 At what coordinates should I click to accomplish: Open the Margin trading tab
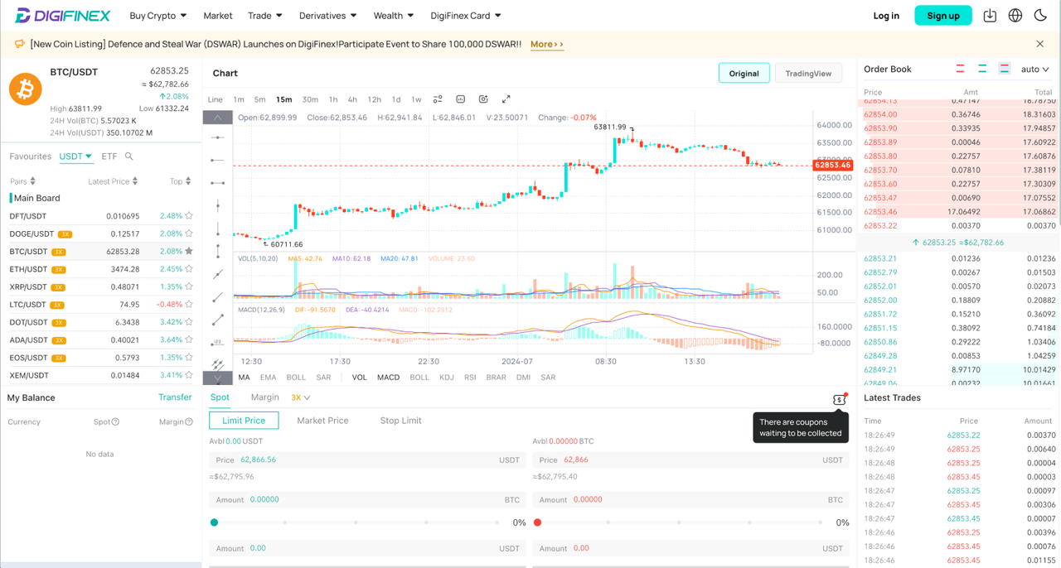(264, 397)
